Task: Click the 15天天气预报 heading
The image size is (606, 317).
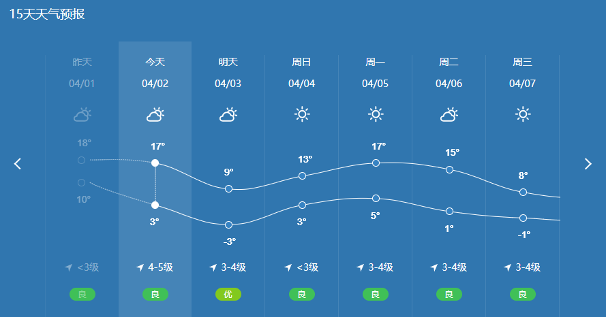Action: 47,14
